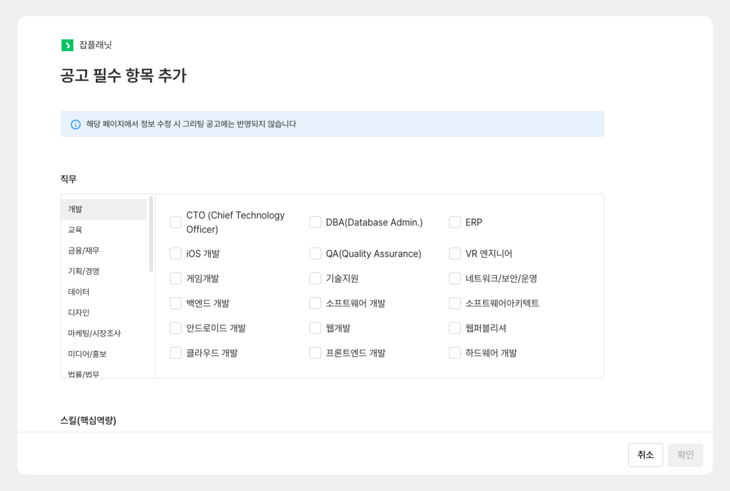Click the job category list scrollbar
Image resolution: width=730 pixels, height=491 pixels.
(151, 234)
